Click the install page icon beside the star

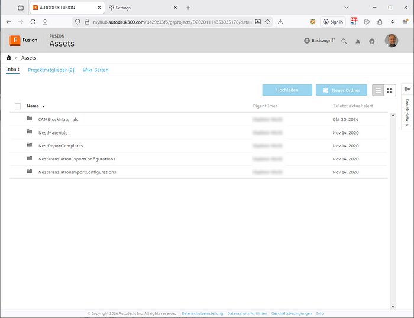(x=258, y=22)
